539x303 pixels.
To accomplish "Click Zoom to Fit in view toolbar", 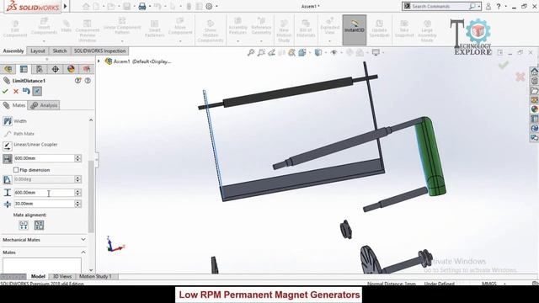I will click(251, 52).
